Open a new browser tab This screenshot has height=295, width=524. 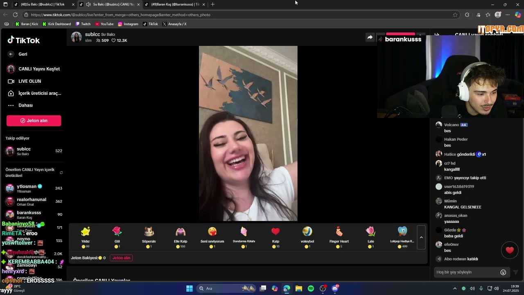[x=212, y=5]
